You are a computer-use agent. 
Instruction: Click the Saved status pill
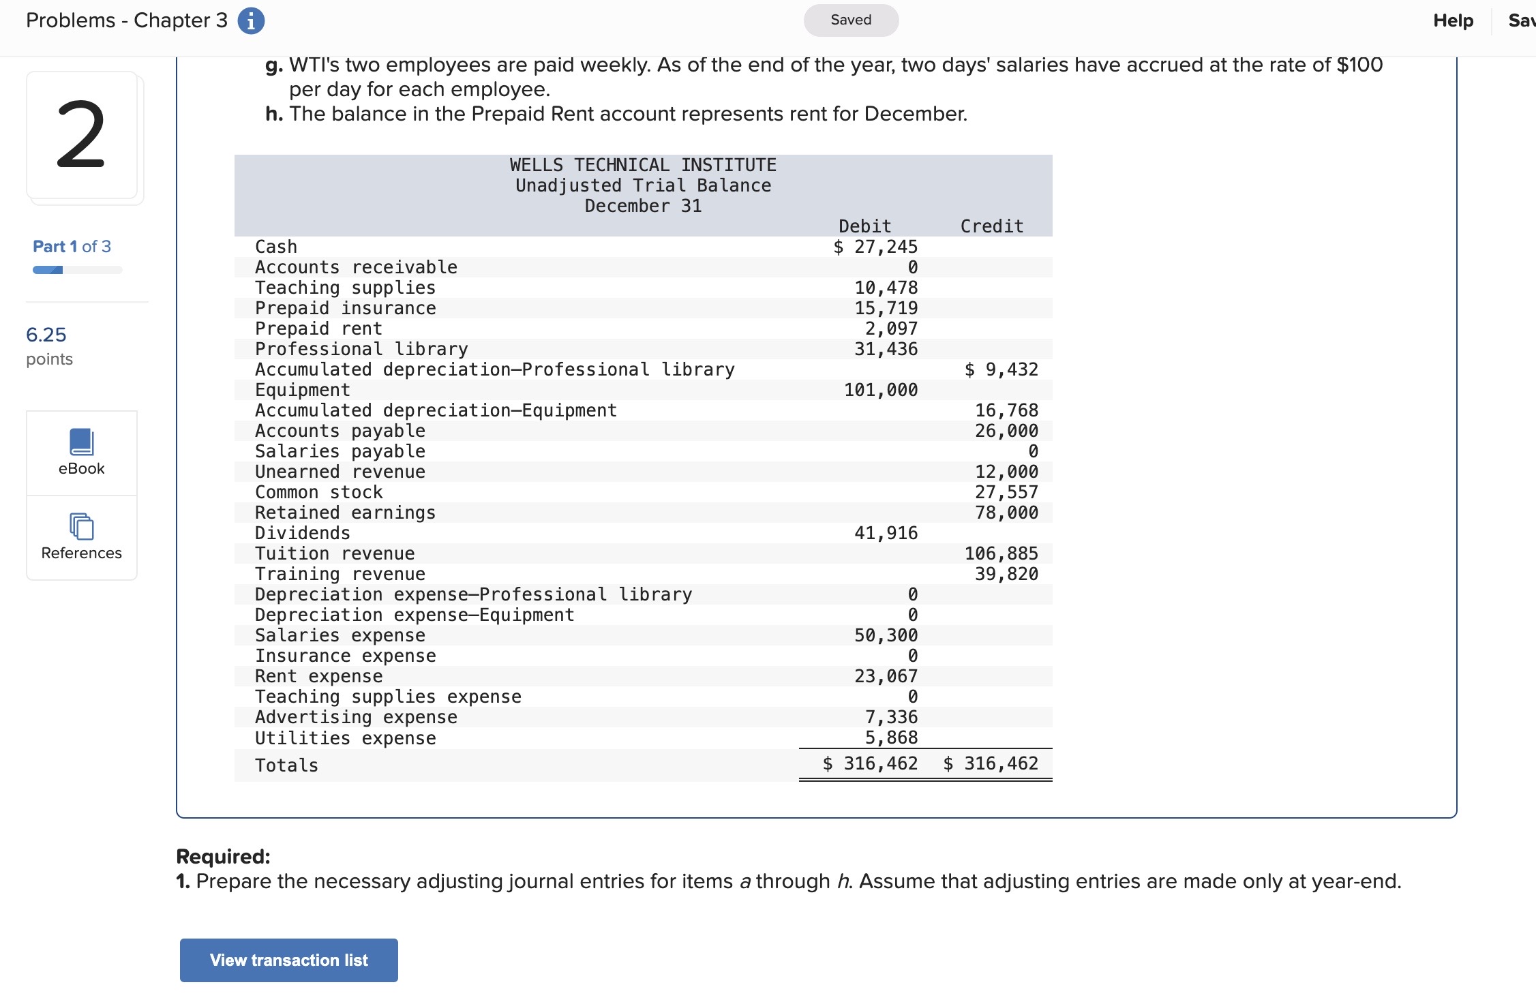click(x=850, y=20)
